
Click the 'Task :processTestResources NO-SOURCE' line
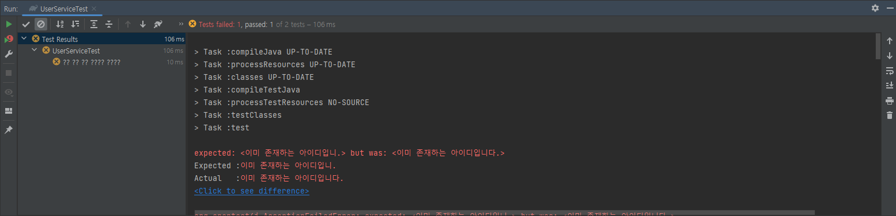click(x=282, y=102)
